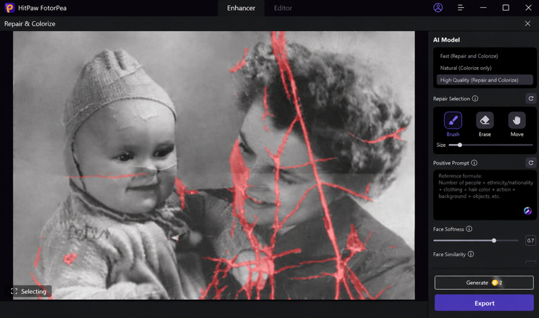Click the Export button
This screenshot has width=539, height=318.
484,303
